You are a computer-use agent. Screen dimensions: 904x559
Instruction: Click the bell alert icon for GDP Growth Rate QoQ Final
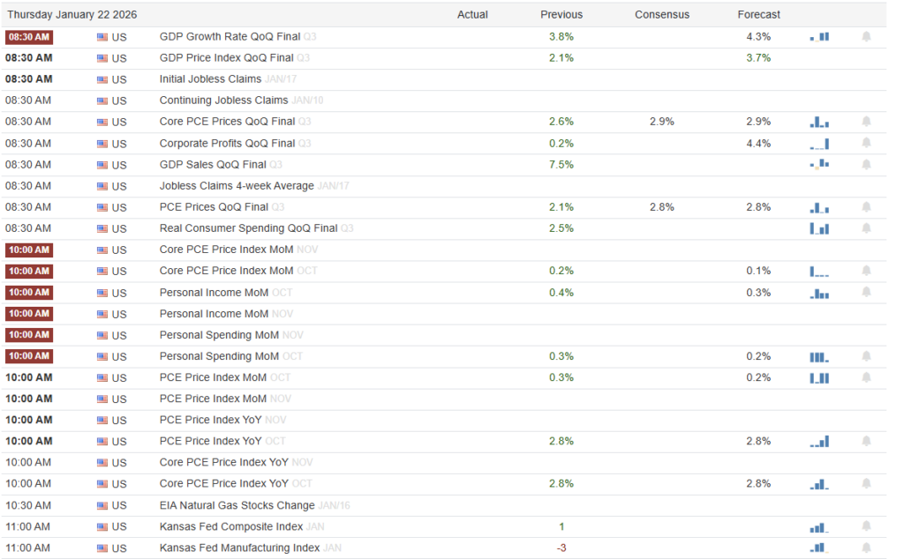[866, 37]
